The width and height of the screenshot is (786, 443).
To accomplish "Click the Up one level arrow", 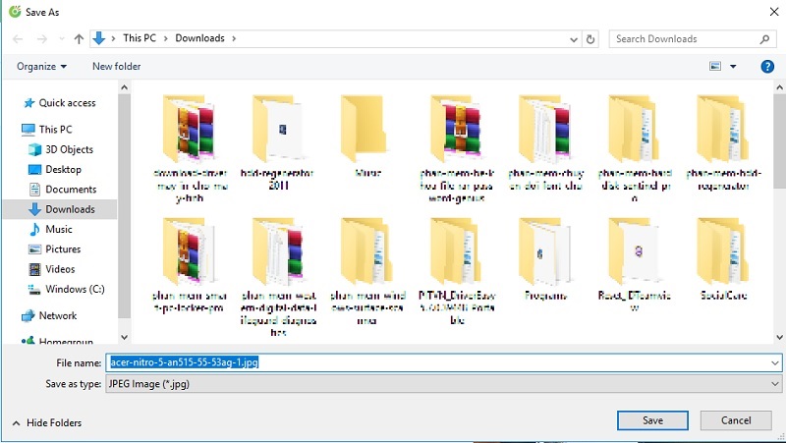I will (x=78, y=39).
